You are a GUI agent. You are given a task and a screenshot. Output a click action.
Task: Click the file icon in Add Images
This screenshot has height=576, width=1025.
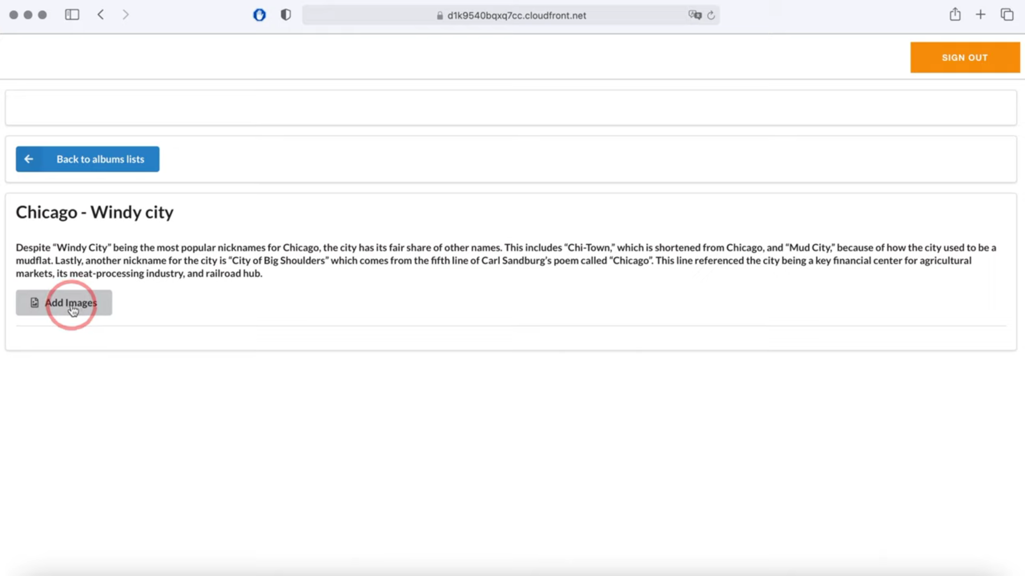pos(35,302)
